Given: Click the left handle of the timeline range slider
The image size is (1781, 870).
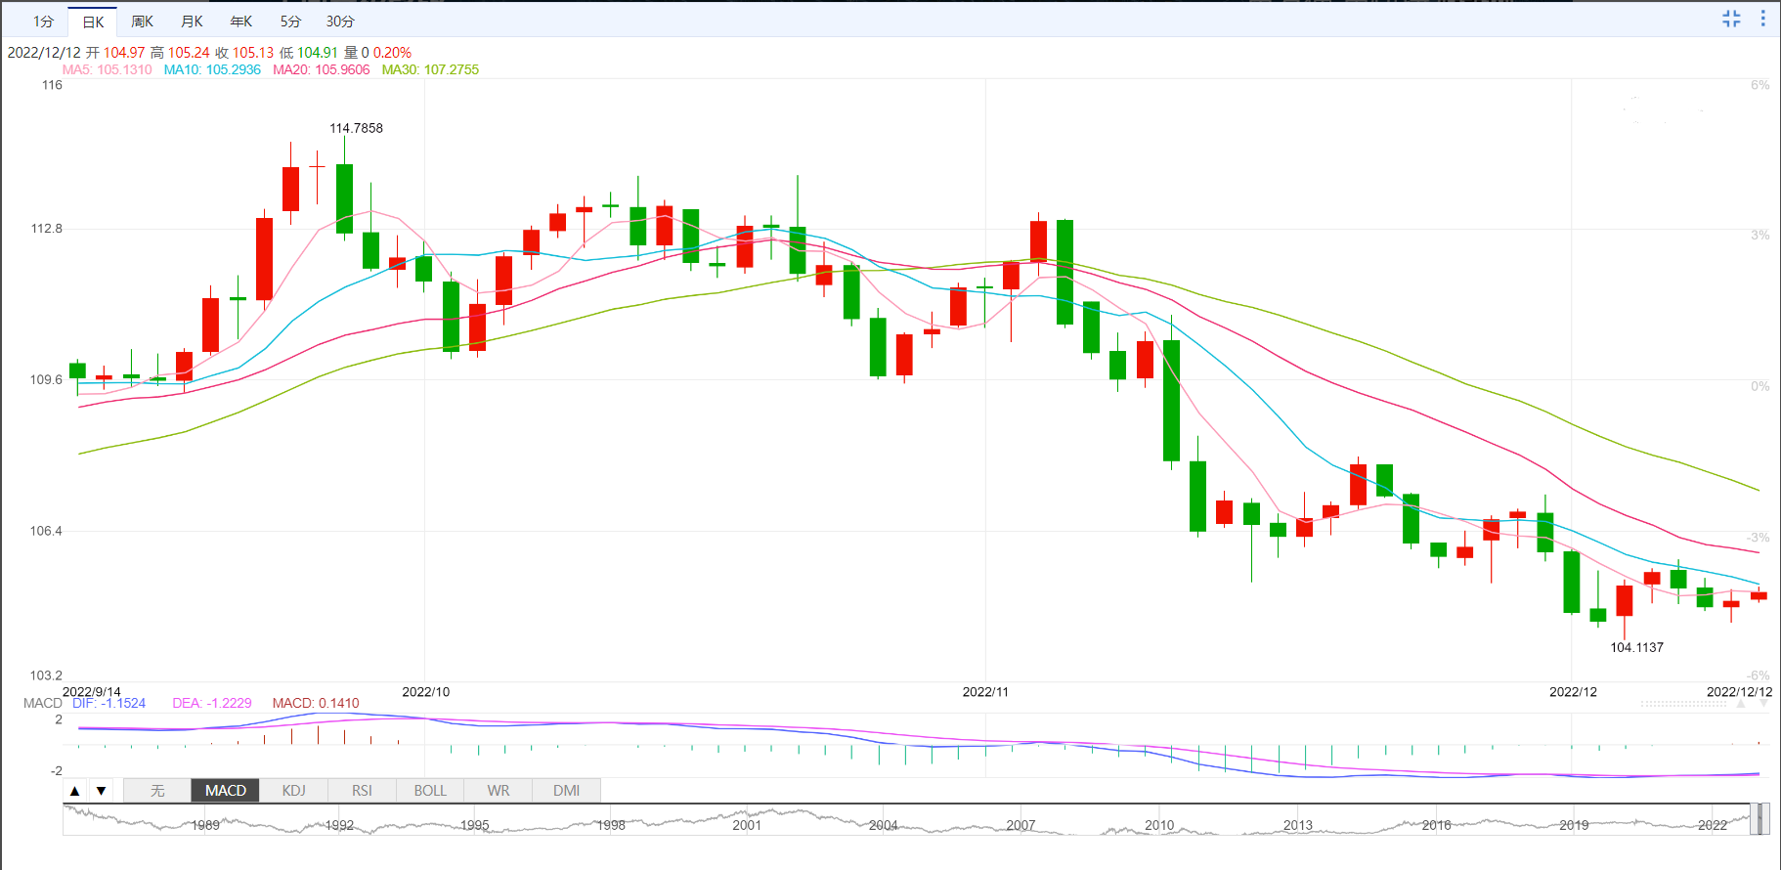Looking at the screenshot, I should [x=1754, y=819].
